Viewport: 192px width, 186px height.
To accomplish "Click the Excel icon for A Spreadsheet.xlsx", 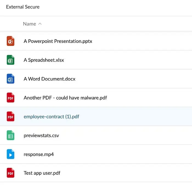I will [10, 60].
